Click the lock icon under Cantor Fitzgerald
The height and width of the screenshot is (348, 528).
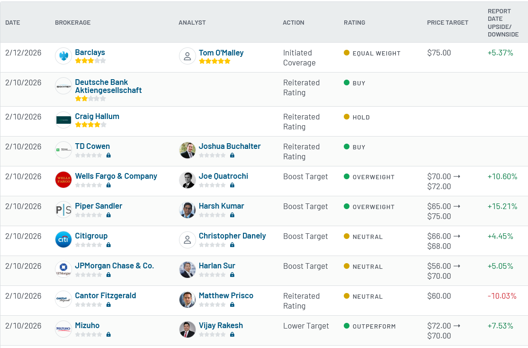pyautogui.click(x=108, y=304)
